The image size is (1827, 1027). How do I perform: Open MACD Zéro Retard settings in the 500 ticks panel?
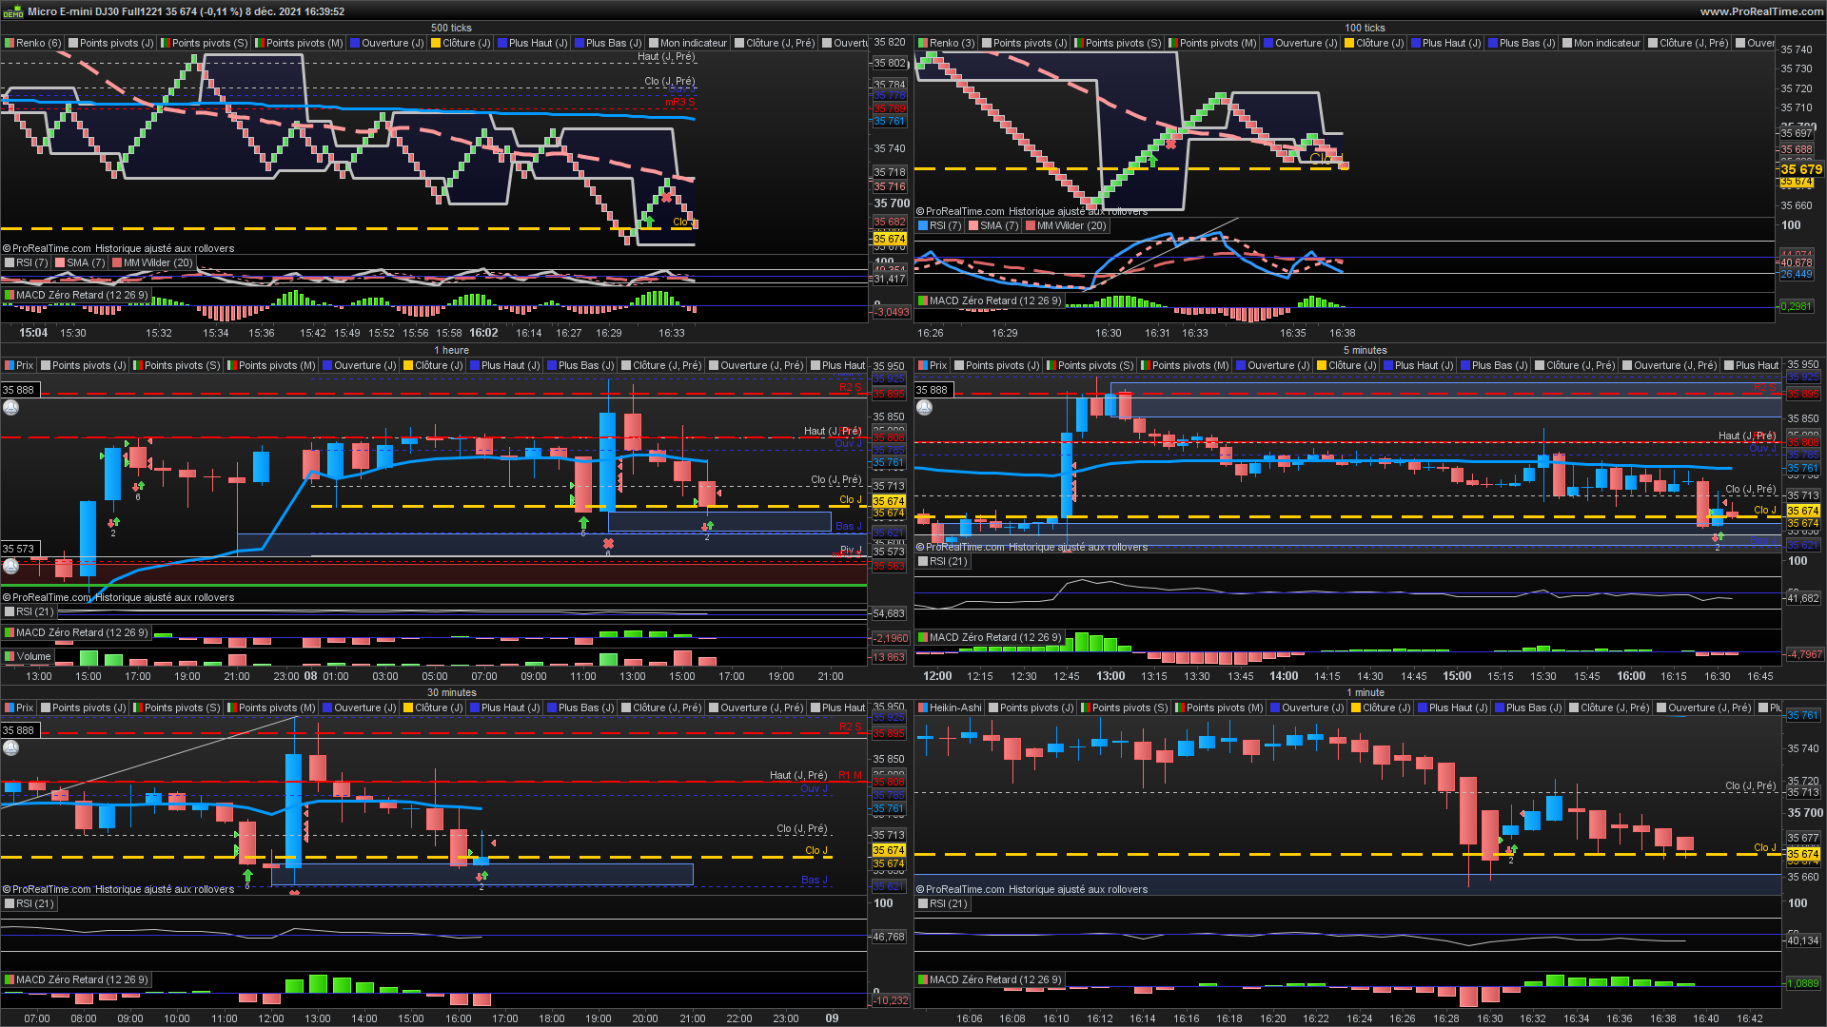click(82, 295)
